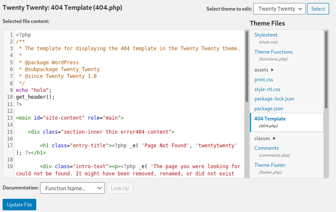Click the Look Up button
Viewport: 336px width, 212px height.
pos(120,188)
